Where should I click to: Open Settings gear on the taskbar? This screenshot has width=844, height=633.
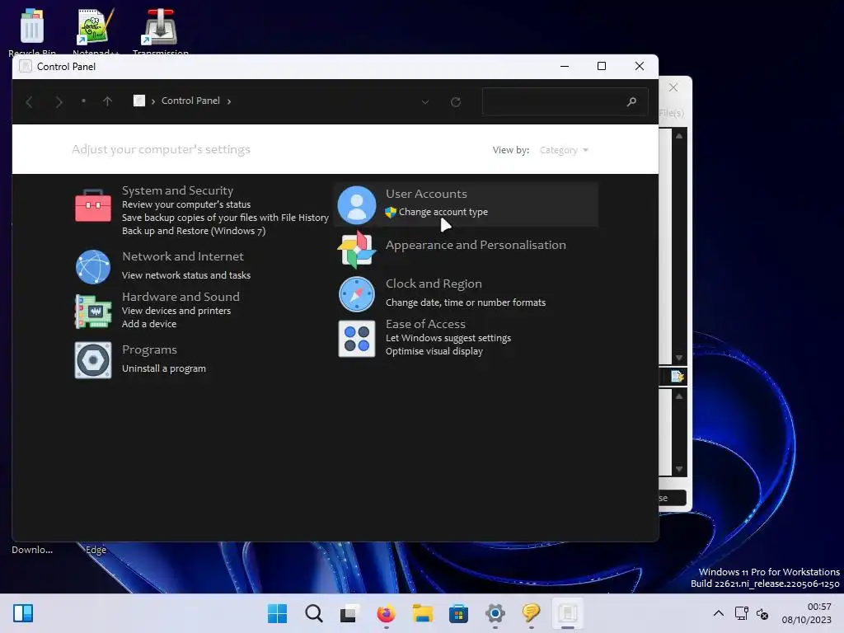click(495, 613)
